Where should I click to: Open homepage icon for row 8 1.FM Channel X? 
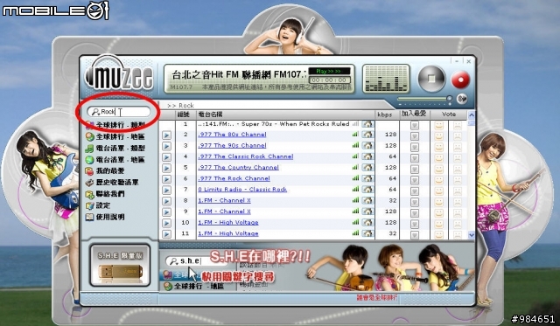coord(367,201)
